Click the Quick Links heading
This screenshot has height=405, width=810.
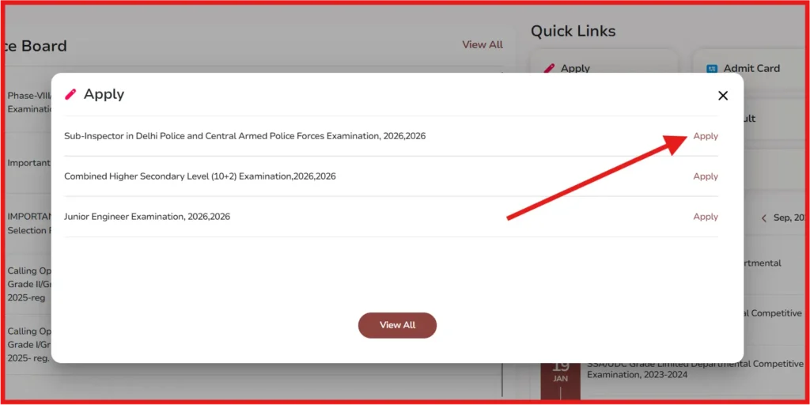pyautogui.click(x=573, y=31)
